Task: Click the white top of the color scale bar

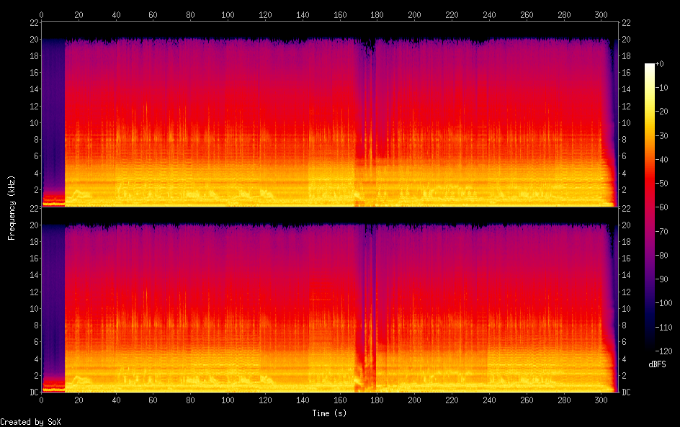Action: (650, 66)
